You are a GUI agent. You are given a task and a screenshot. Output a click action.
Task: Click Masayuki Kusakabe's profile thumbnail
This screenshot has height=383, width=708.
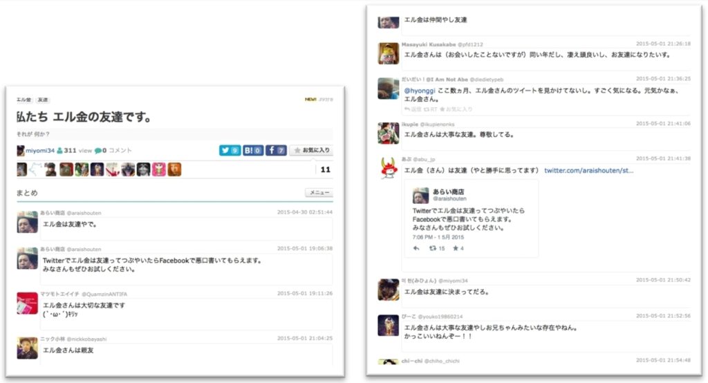[x=388, y=53]
